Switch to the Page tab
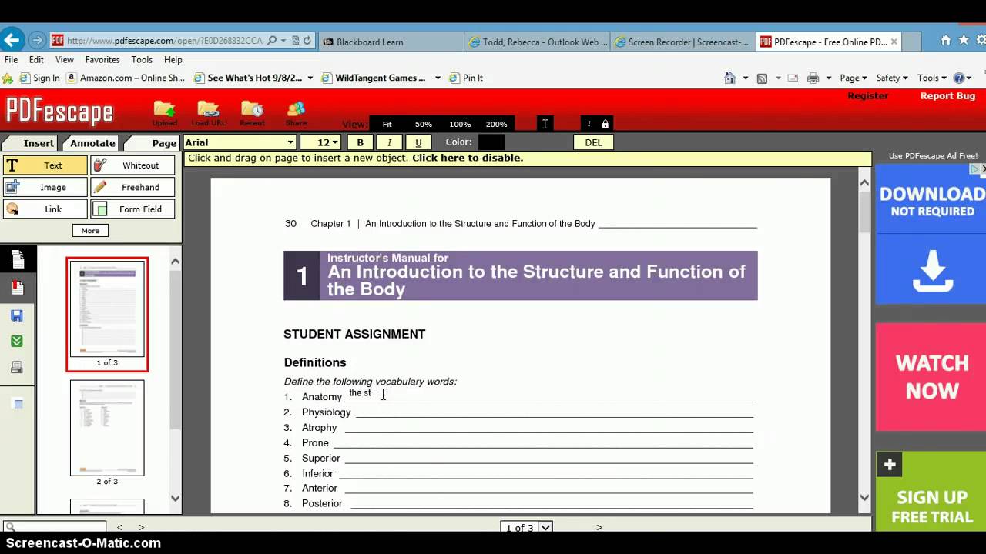 (164, 143)
